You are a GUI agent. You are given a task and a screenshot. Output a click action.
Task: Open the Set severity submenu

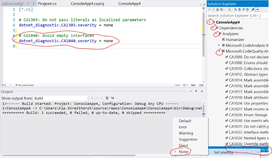tap(234, 152)
